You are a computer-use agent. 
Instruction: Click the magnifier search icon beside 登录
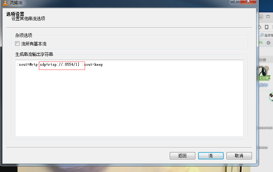tap(261, 35)
